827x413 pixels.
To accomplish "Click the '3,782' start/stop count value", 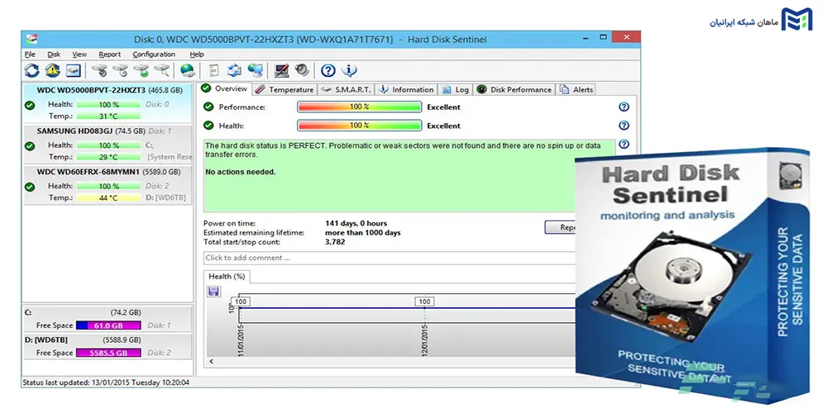I will 335,242.
